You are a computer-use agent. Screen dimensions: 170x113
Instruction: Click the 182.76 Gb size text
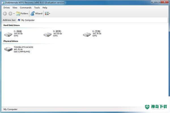click(97, 34)
